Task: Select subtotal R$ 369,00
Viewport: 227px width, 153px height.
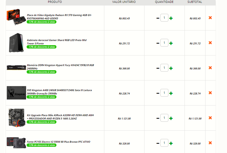Action: (x=195, y=68)
